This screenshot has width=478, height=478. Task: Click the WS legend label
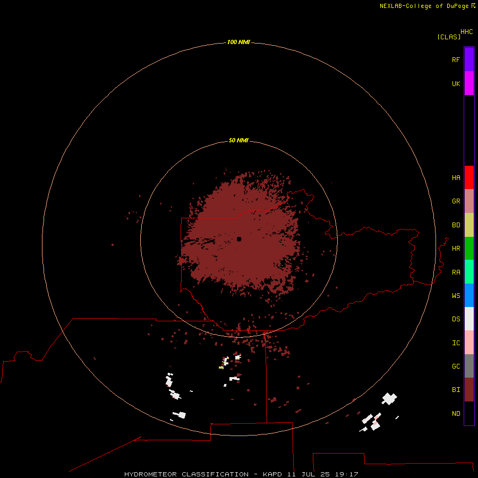[x=456, y=296]
